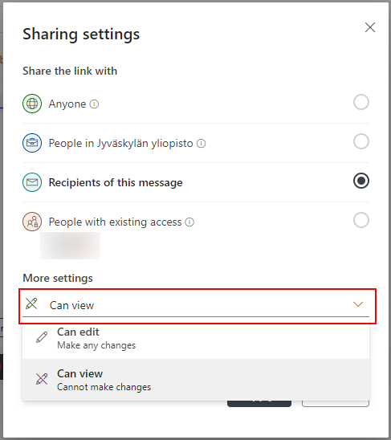Click the envelope icon for message recipients

[x=32, y=182]
